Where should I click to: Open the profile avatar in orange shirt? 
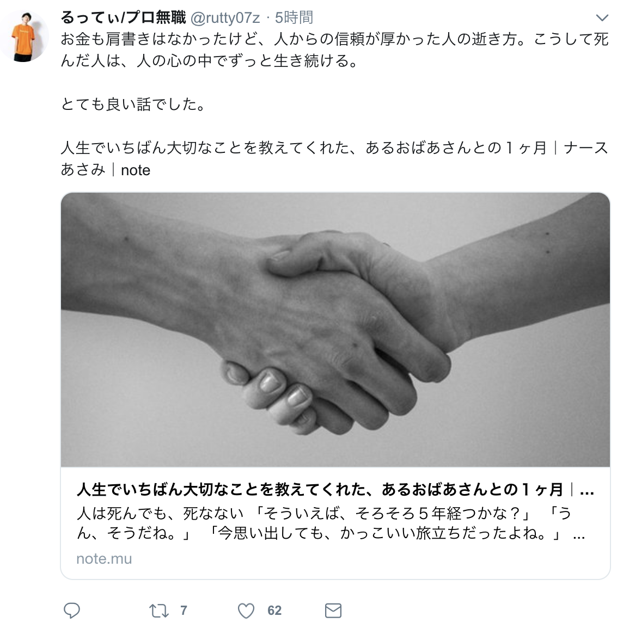(24, 36)
